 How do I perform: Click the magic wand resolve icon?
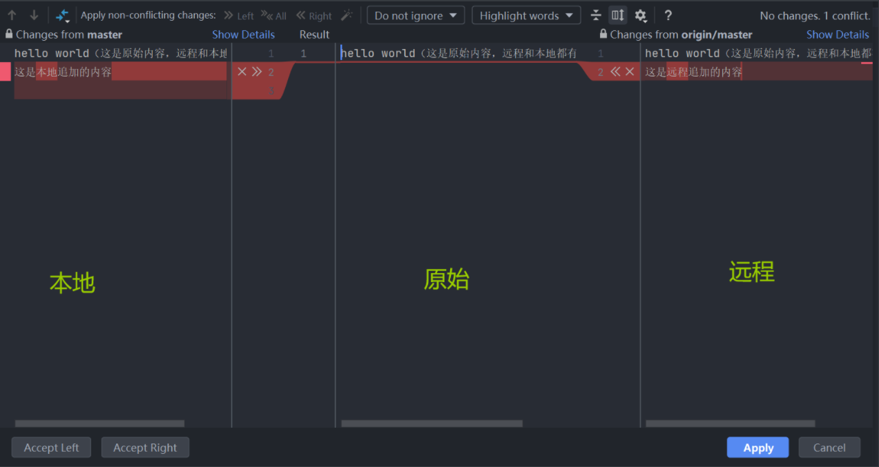click(347, 15)
